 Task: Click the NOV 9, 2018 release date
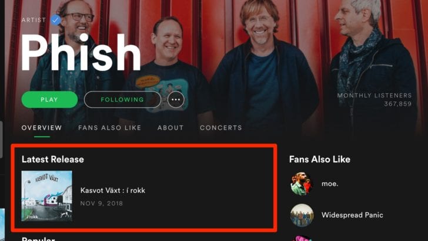point(102,203)
